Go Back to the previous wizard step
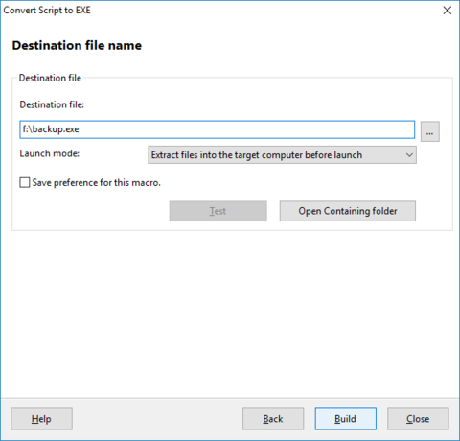460x441 pixels. (273, 419)
